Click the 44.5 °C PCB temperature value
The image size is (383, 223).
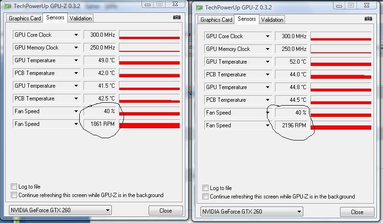point(291,100)
